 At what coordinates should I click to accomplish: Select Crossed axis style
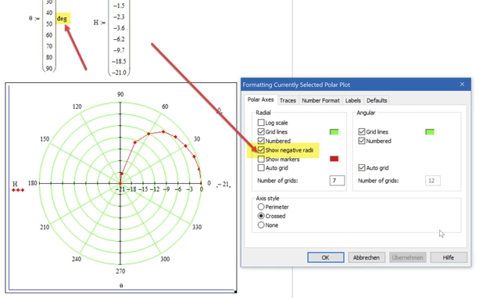pyautogui.click(x=261, y=216)
